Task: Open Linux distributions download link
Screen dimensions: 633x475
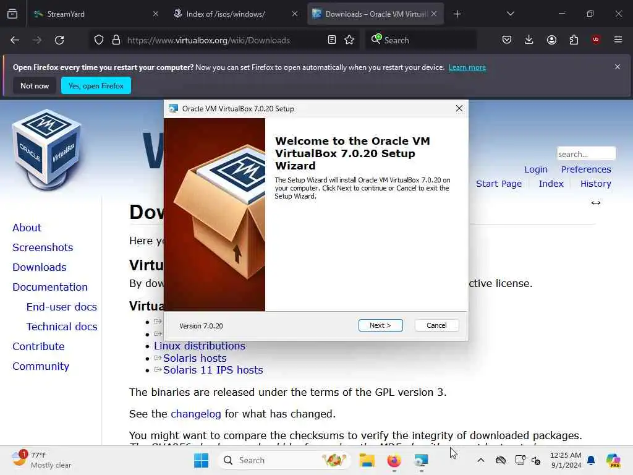Action: [200, 346]
